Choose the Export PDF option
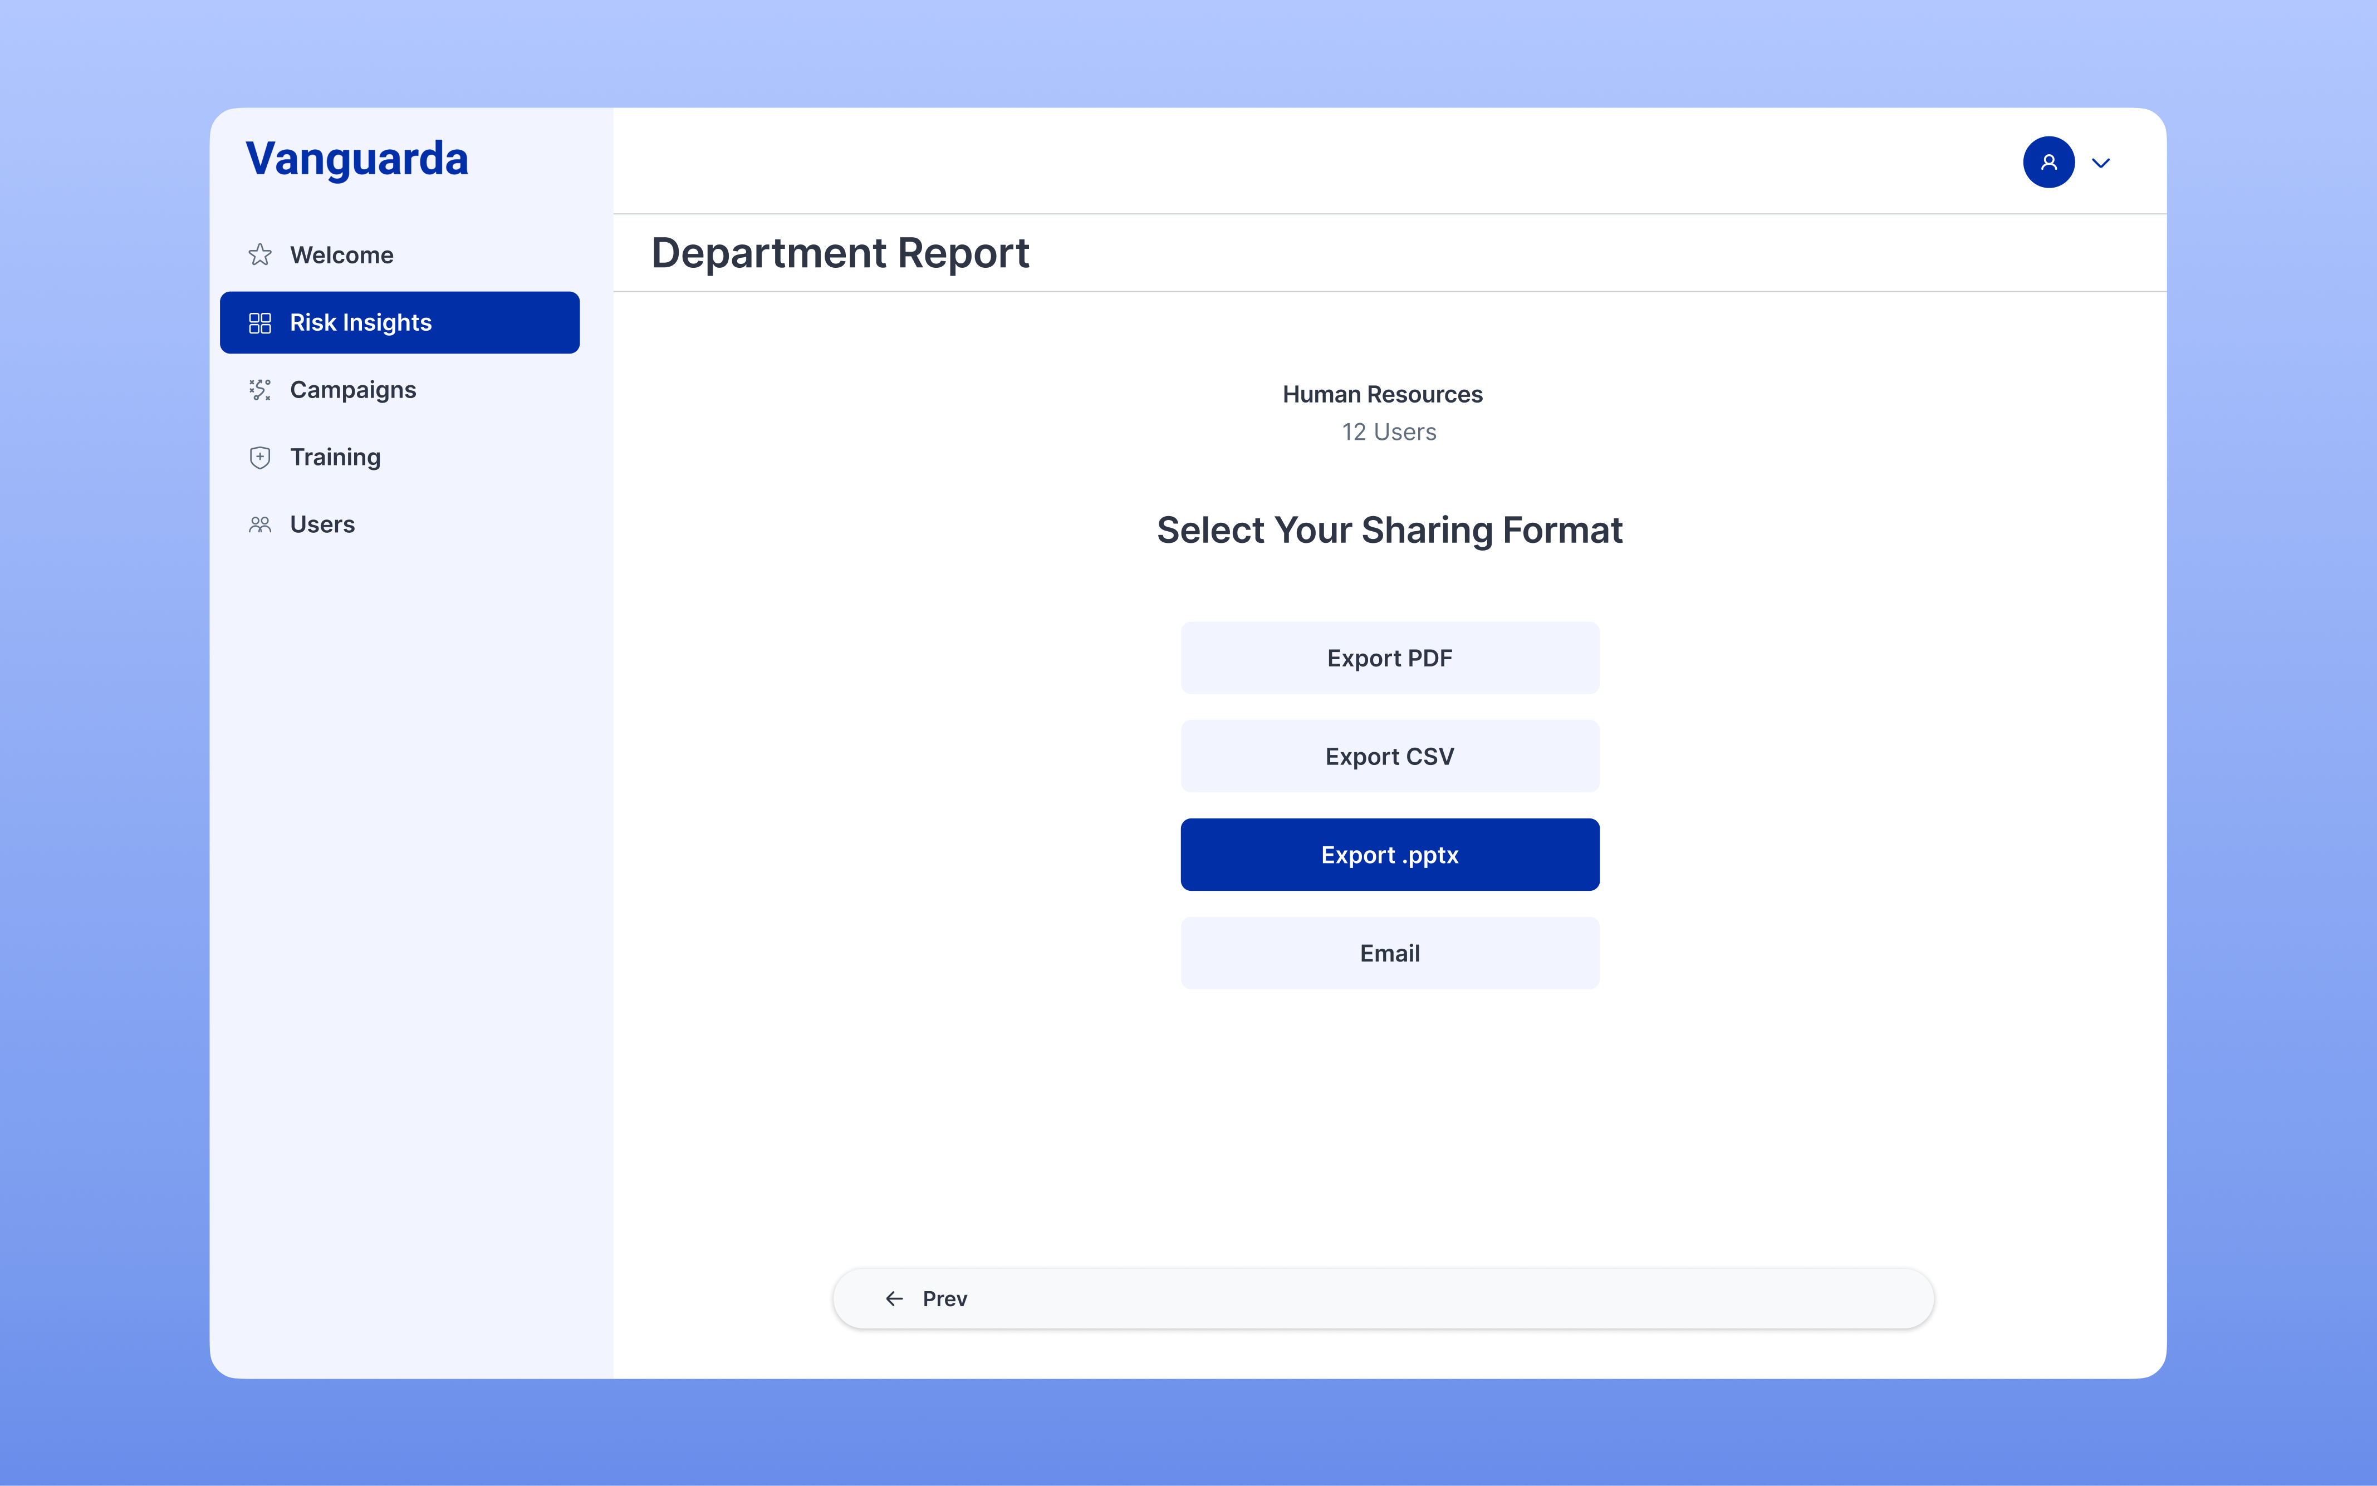2377x1486 pixels. [1389, 659]
